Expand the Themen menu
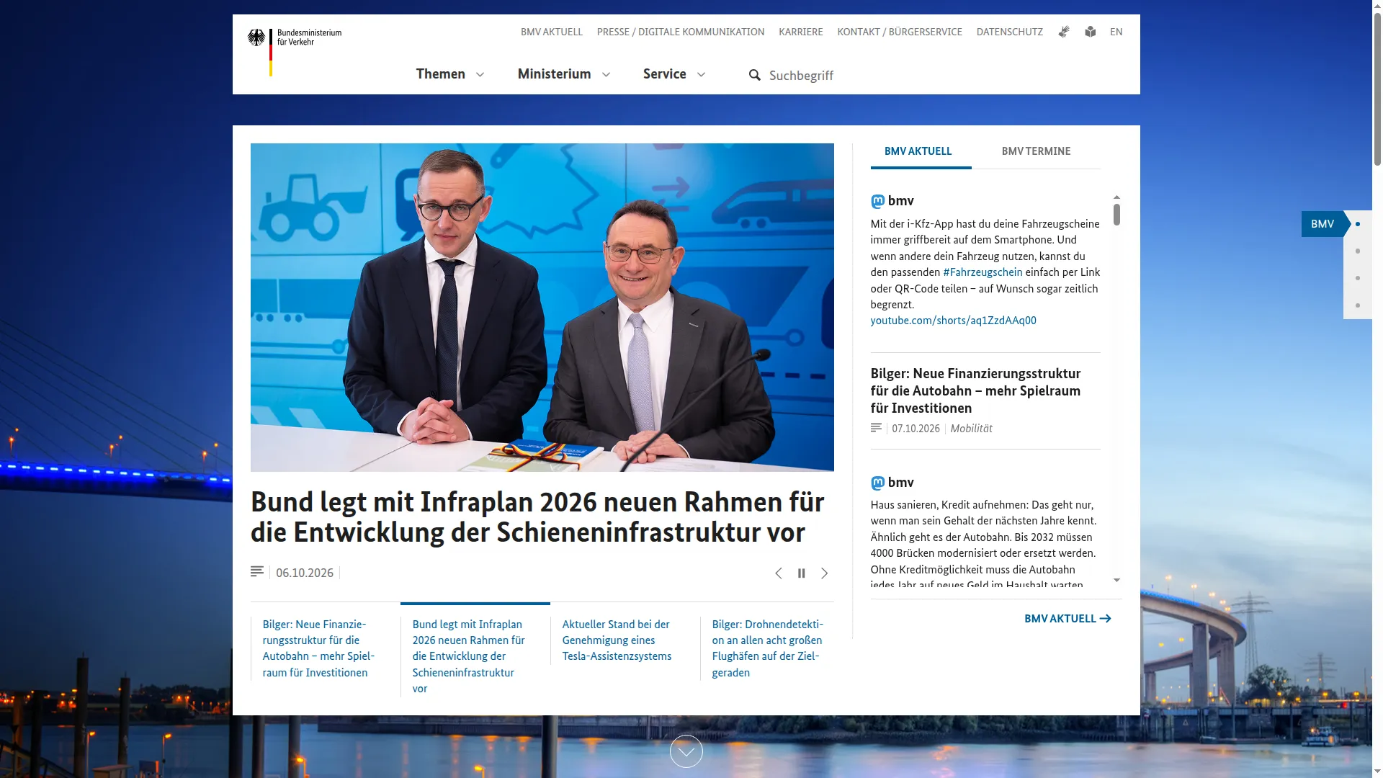 (450, 74)
